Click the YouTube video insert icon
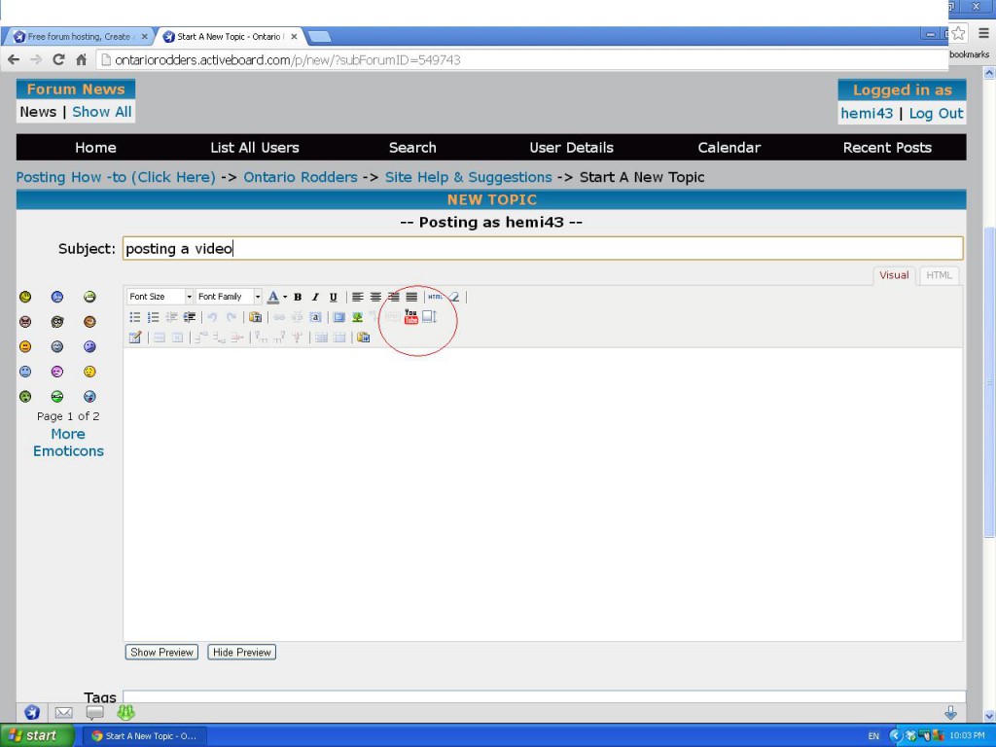Viewport: 996px width, 747px height. 410,317
